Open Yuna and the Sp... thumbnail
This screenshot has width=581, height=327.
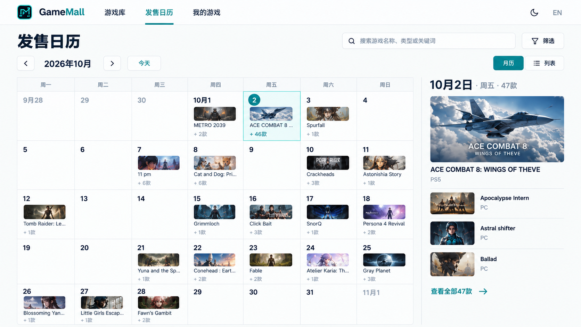(158, 260)
